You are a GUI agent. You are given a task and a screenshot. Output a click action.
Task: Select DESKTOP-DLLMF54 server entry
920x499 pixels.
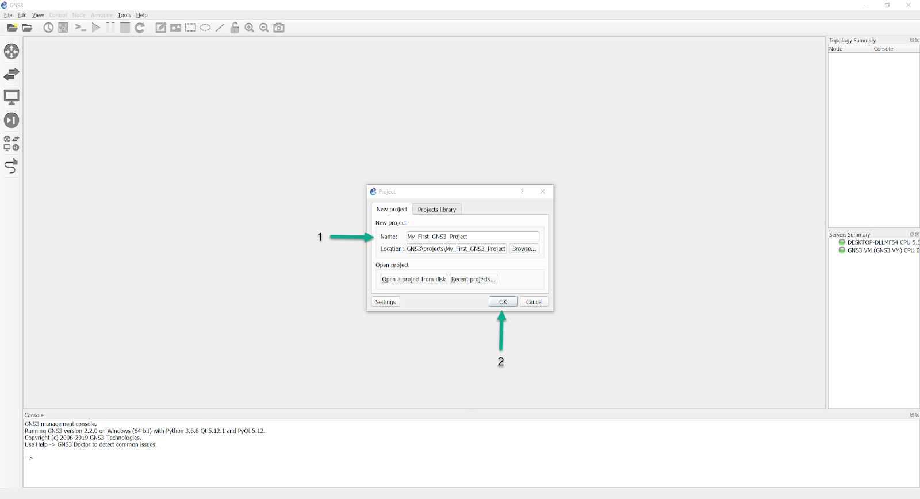tap(880, 242)
